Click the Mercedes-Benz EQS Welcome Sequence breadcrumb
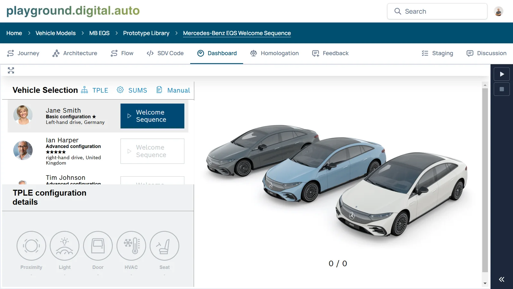This screenshot has height=289, width=513. coord(237,33)
